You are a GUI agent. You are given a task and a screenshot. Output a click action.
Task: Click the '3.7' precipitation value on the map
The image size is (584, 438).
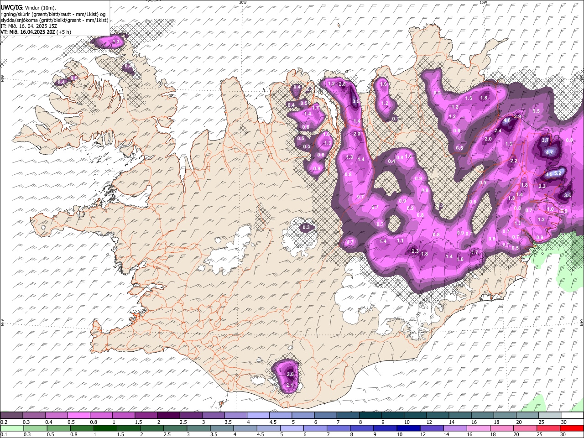(x=545, y=141)
